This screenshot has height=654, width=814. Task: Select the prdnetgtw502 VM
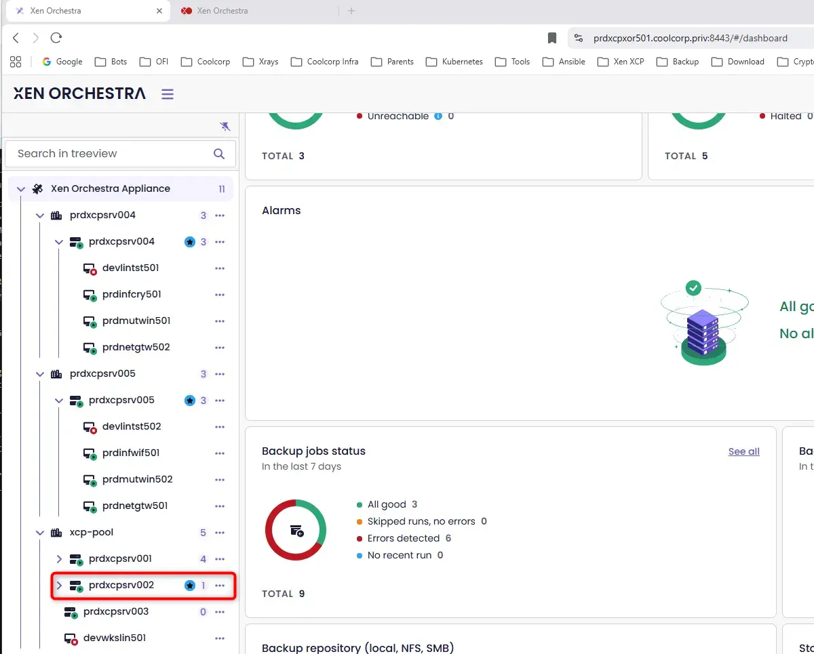click(136, 348)
